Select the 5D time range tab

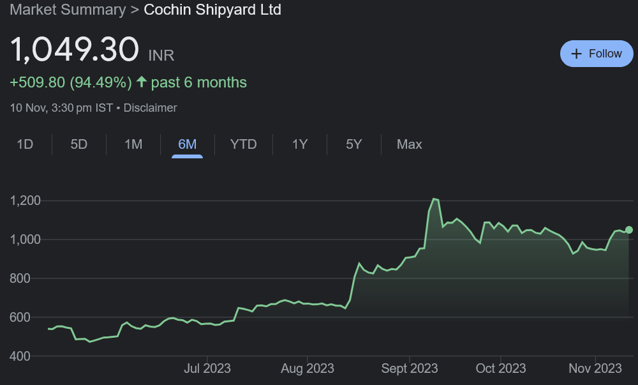[78, 144]
